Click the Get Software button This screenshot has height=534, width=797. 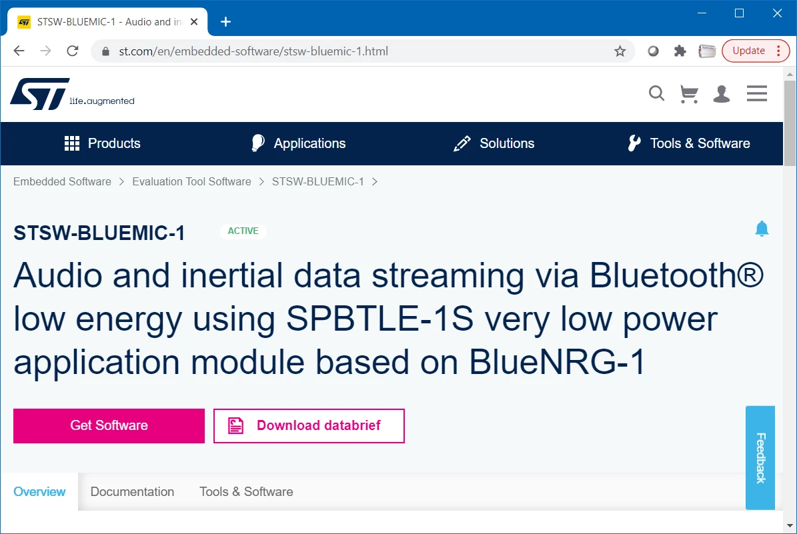[x=109, y=426]
